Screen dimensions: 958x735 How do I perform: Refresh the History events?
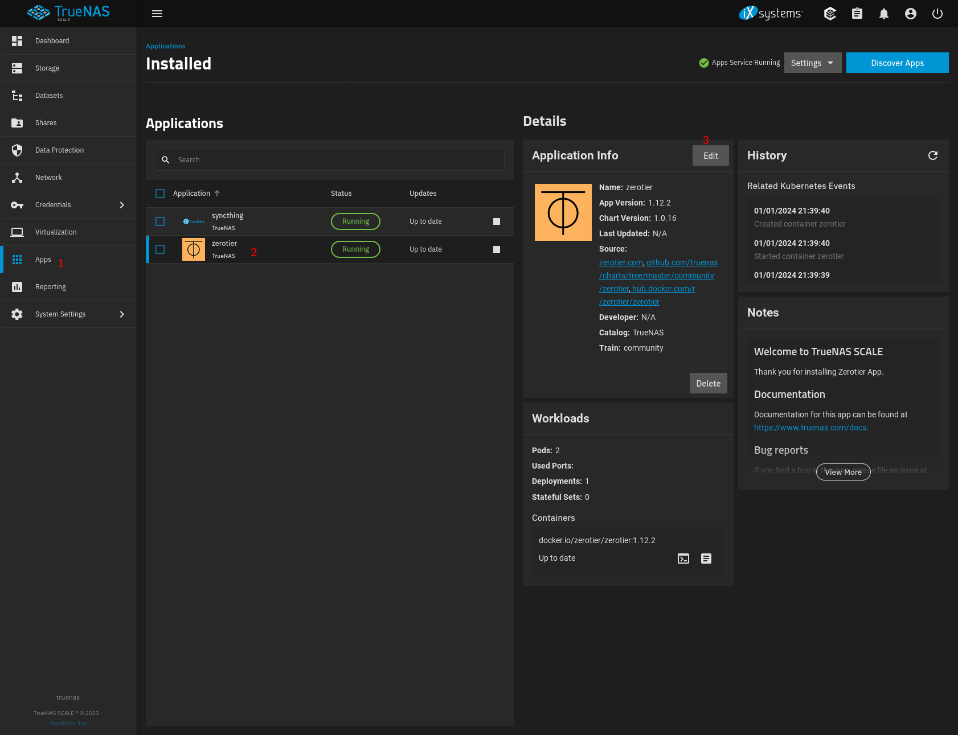pos(932,155)
